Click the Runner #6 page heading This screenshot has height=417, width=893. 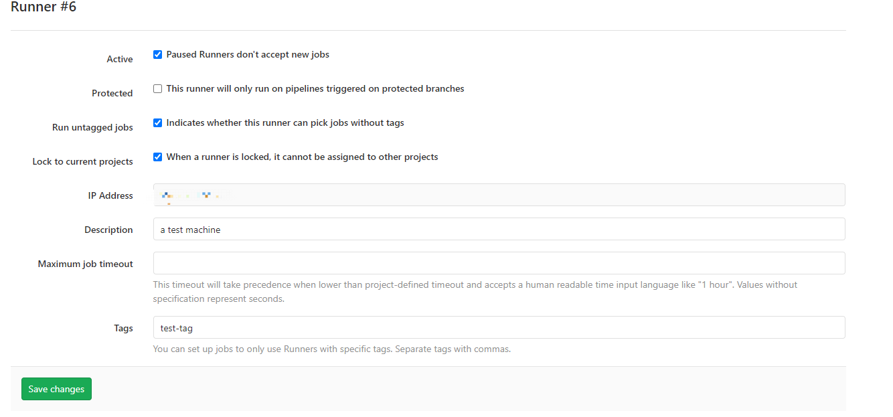pyautogui.click(x=44, y=7)
